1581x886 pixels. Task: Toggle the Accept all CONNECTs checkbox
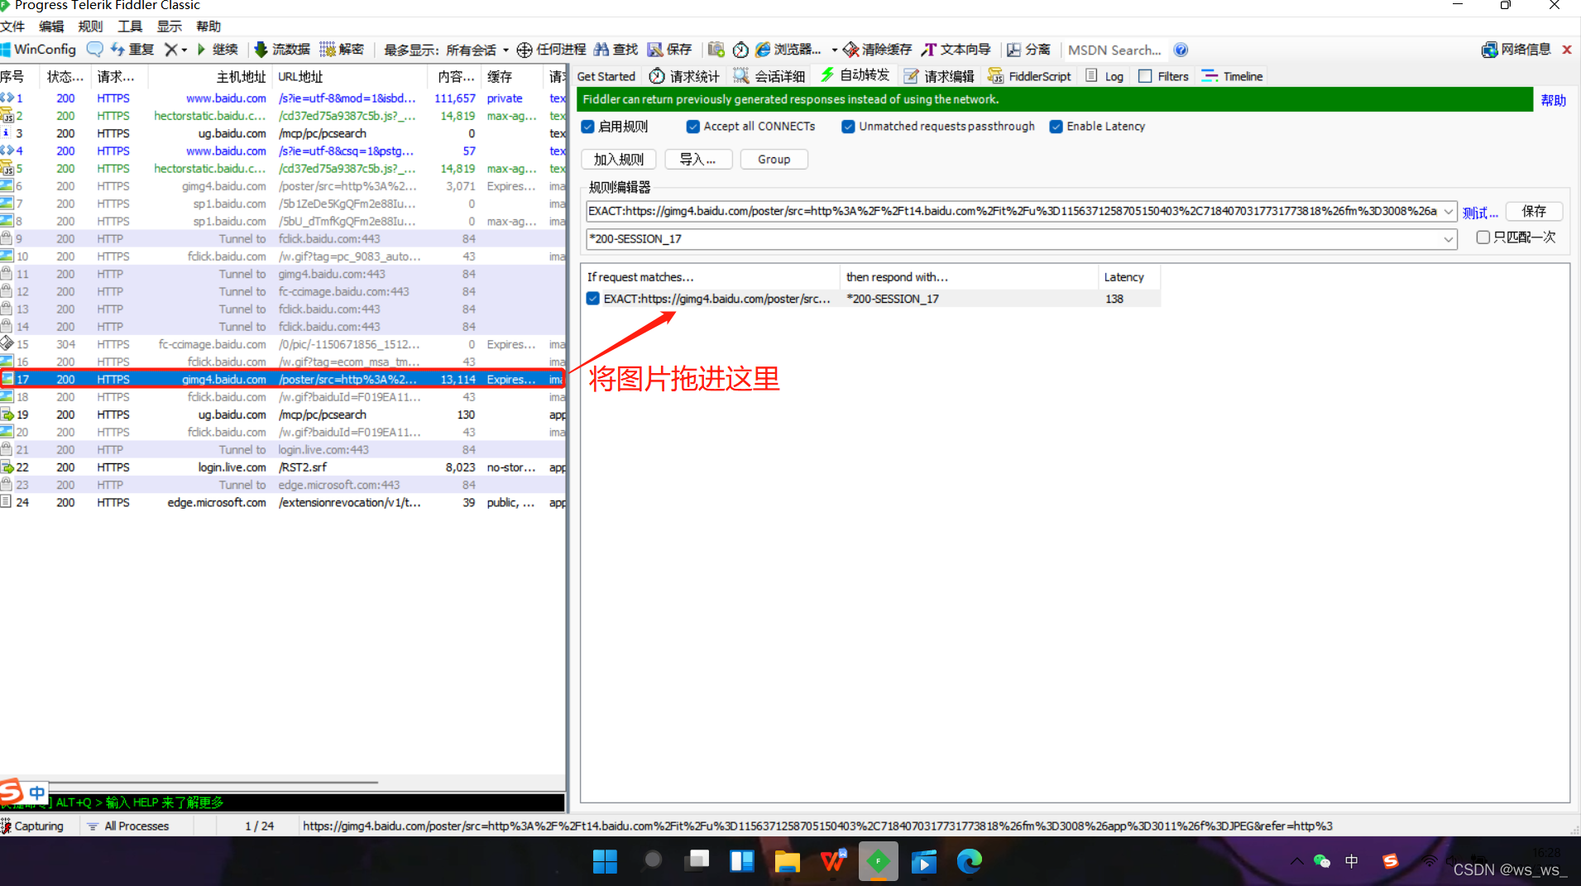pyautogui.click(x=693, y=127)
